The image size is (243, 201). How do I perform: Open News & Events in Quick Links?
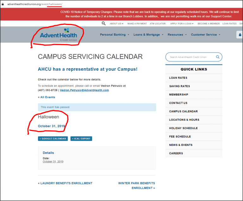[194, 145]
